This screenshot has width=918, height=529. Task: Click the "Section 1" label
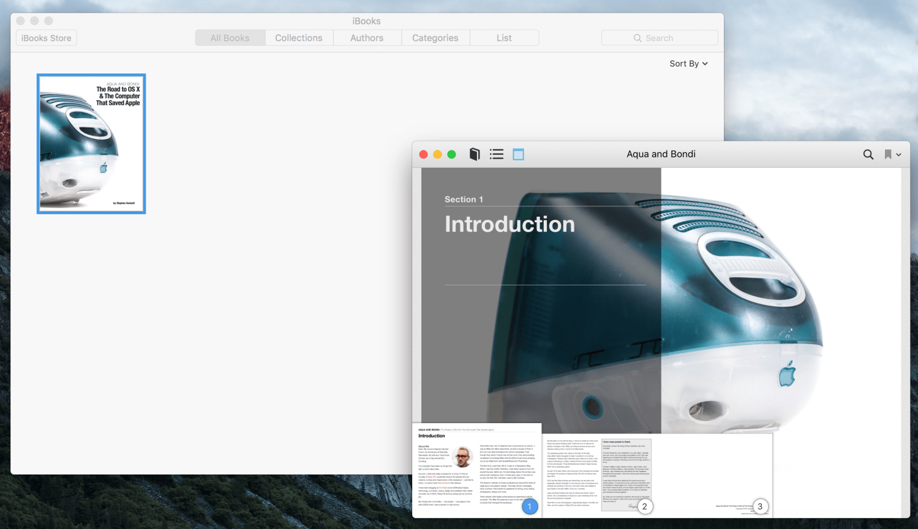click(x=464, y=200)
